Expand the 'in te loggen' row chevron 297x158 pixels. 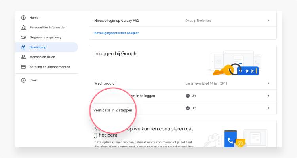268,96
